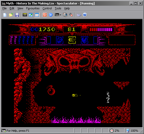Open the Control menu
This screenshot has height=134, width=144.
tap(47, 8)
